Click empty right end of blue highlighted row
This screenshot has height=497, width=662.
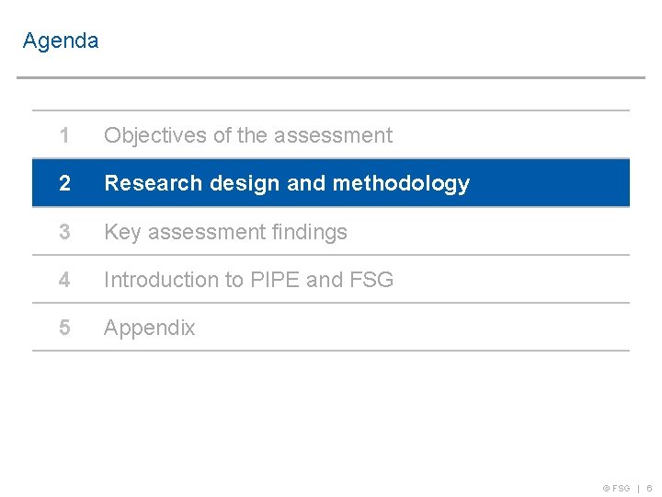pyautogui.click(x=570, y=183)
